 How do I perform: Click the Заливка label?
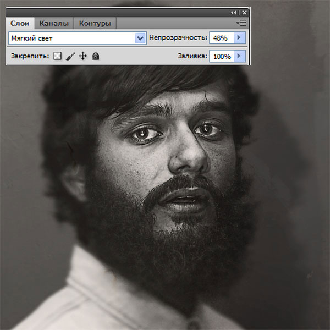[193, 56]
